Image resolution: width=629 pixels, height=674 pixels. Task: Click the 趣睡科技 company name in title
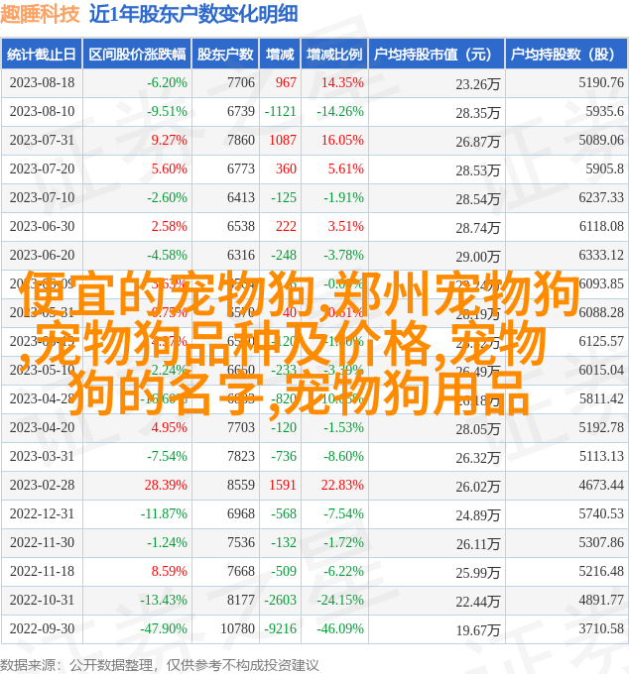point(40,14)
